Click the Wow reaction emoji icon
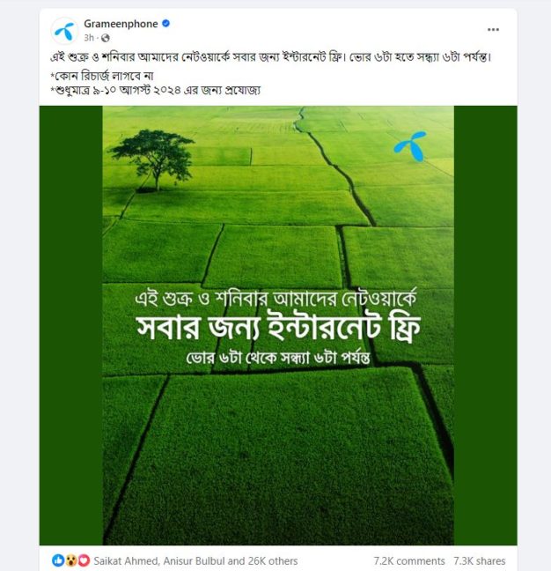Viewport: 551px width, 571px height. point(71,560)
